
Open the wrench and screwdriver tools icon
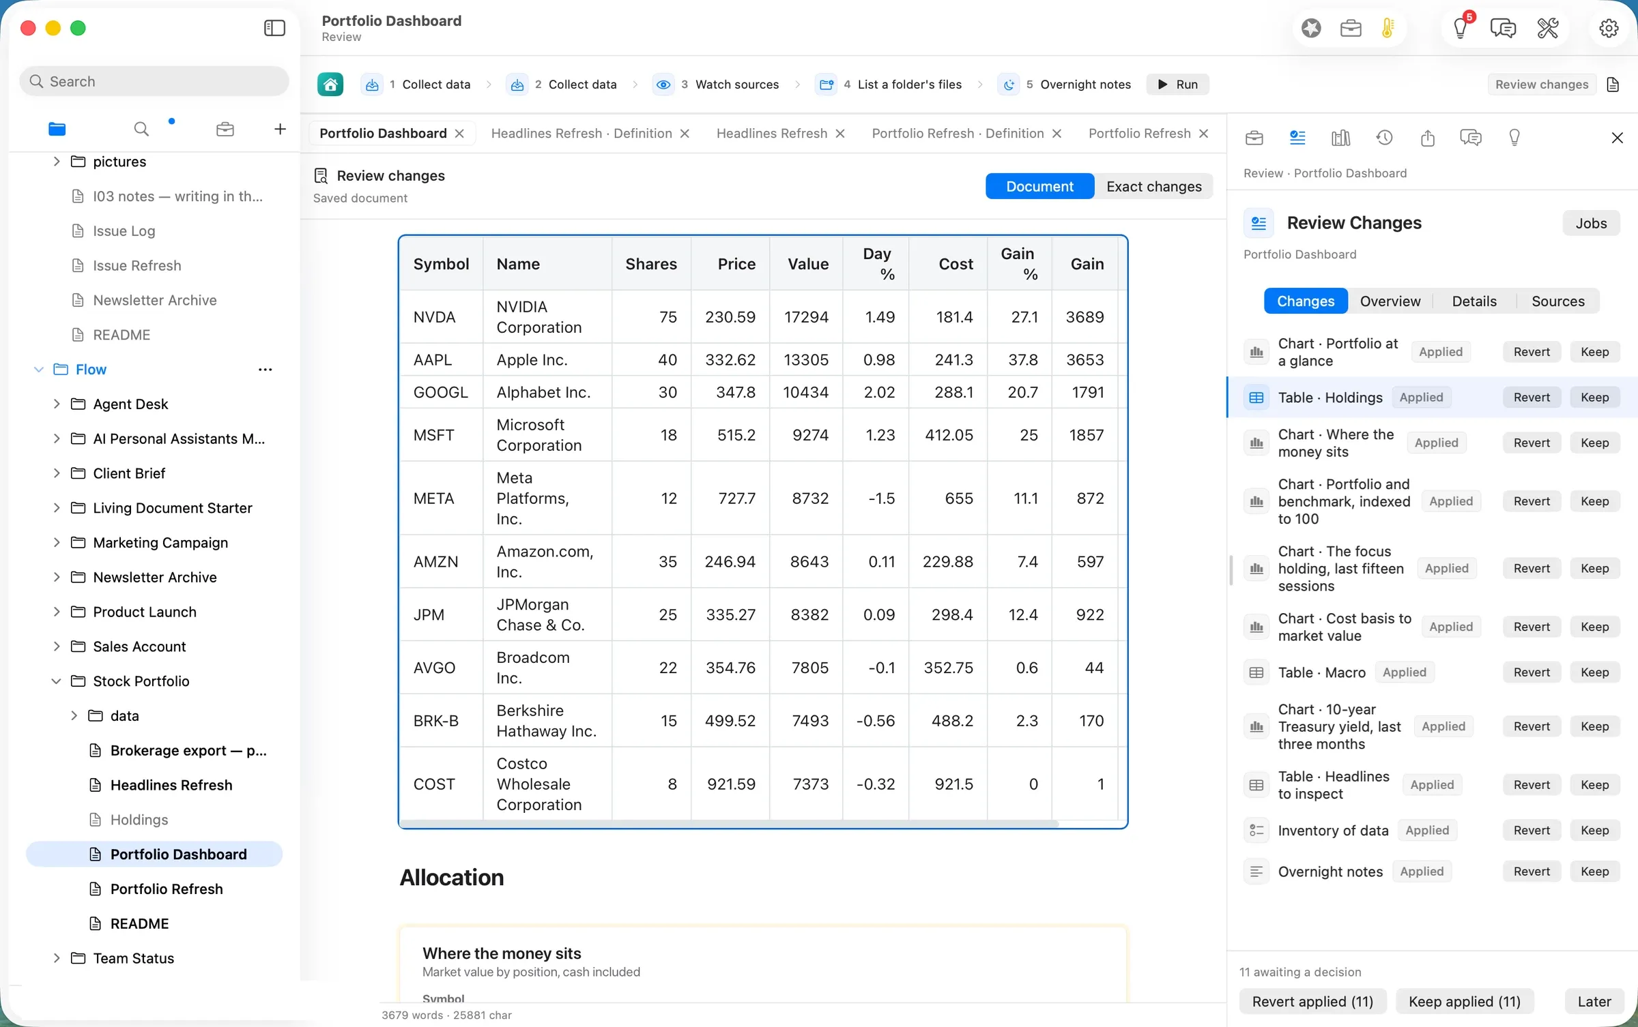click(1547, 28)
